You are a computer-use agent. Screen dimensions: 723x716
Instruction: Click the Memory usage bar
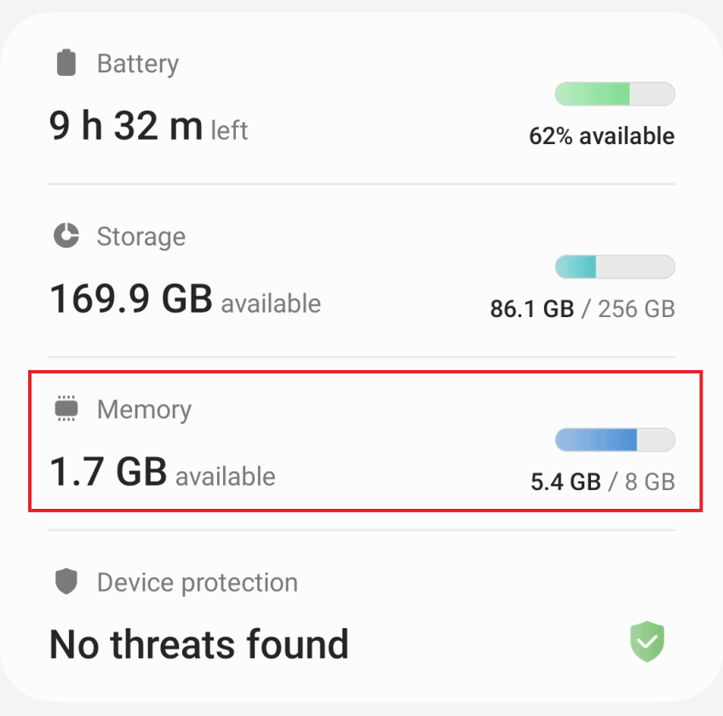pos(613,440)
